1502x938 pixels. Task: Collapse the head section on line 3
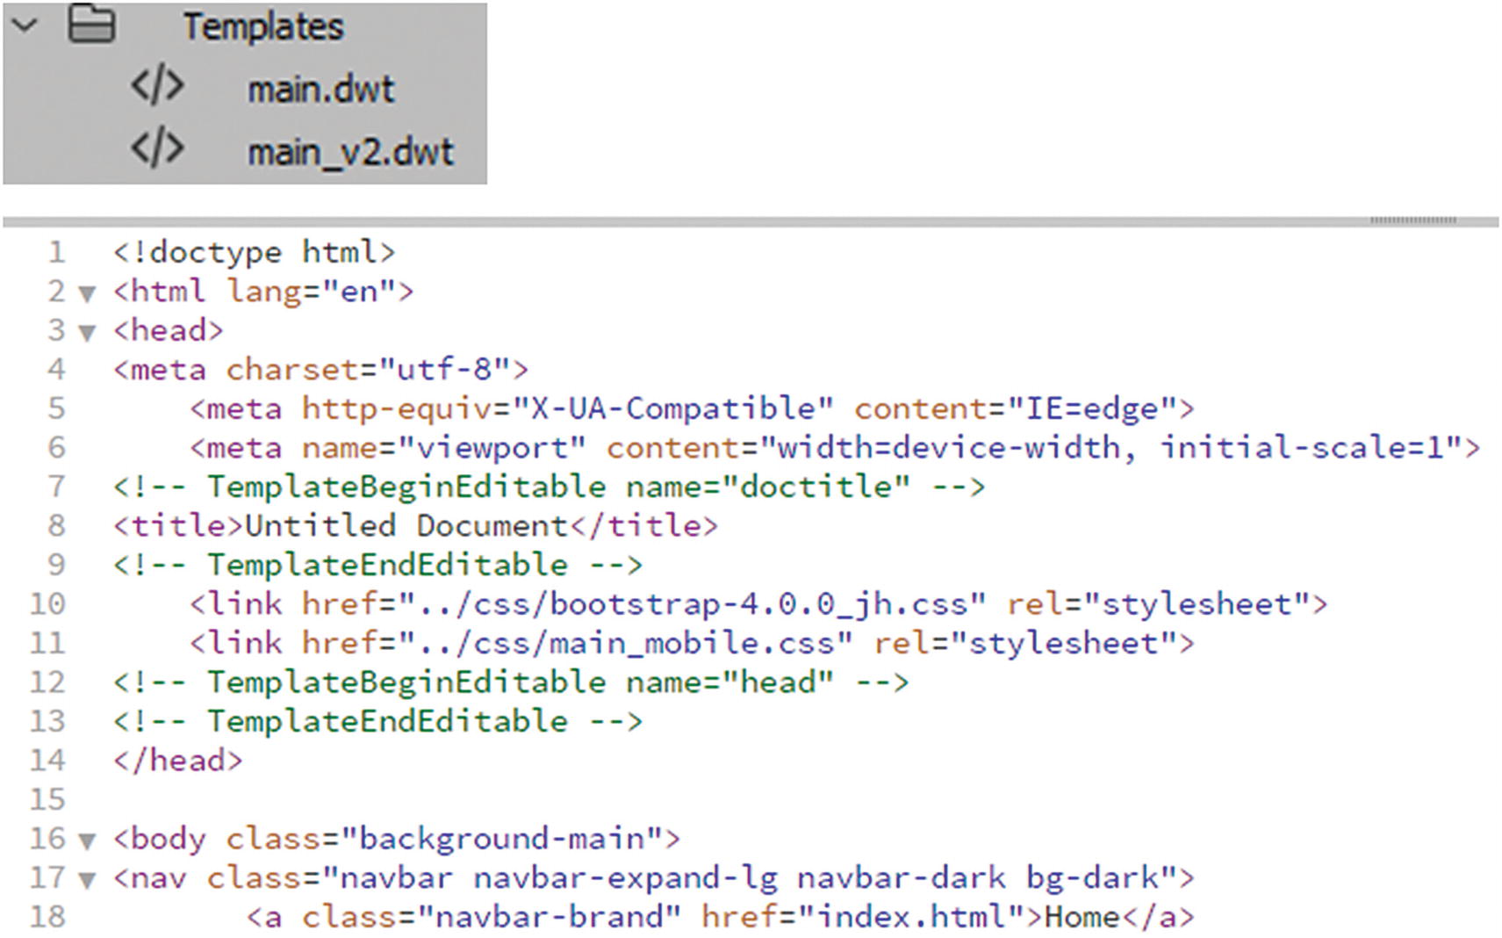pos(85,330)
